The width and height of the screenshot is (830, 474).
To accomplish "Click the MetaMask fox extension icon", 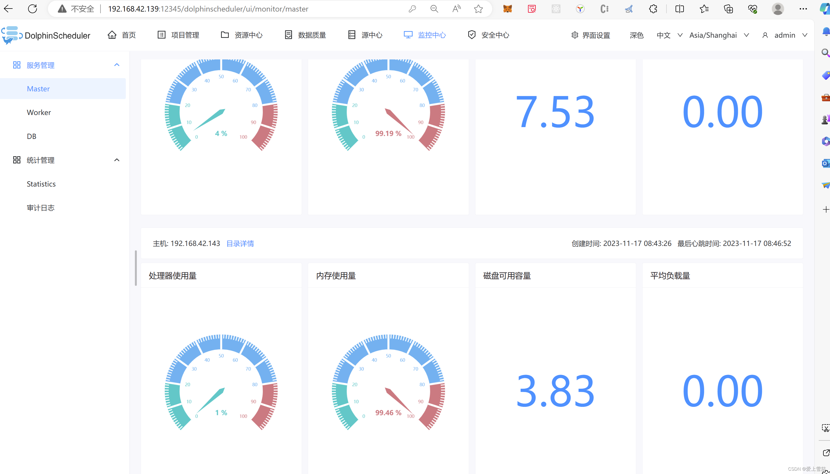I will (508, 9).
